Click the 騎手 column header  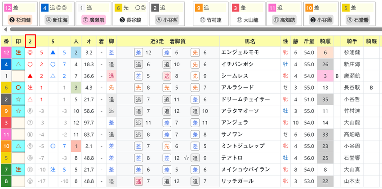coord(352,41)
